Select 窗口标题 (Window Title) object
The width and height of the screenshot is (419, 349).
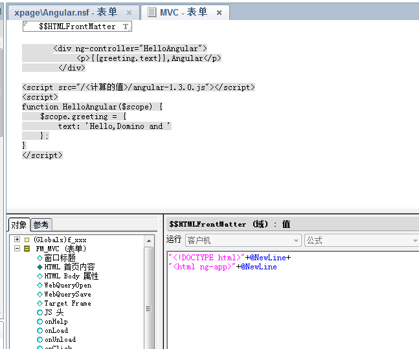(60, 258)
